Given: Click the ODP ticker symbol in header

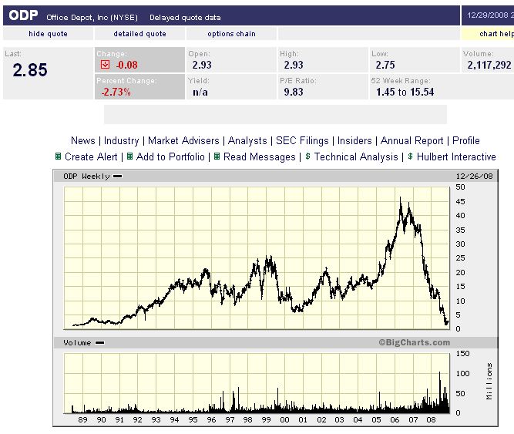Looking at the screenshot, I should pyautogui.click(x=23, y=15).
